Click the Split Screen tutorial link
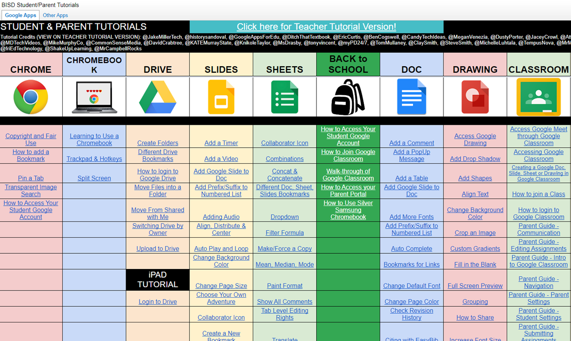The image size is (571, 341). 94,178
